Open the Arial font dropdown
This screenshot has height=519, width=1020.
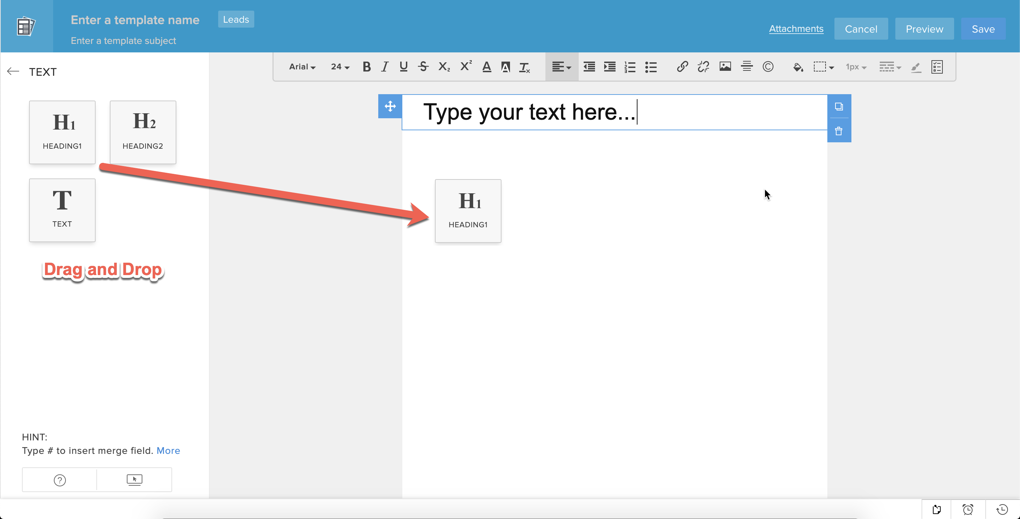[x=302, y=67]
